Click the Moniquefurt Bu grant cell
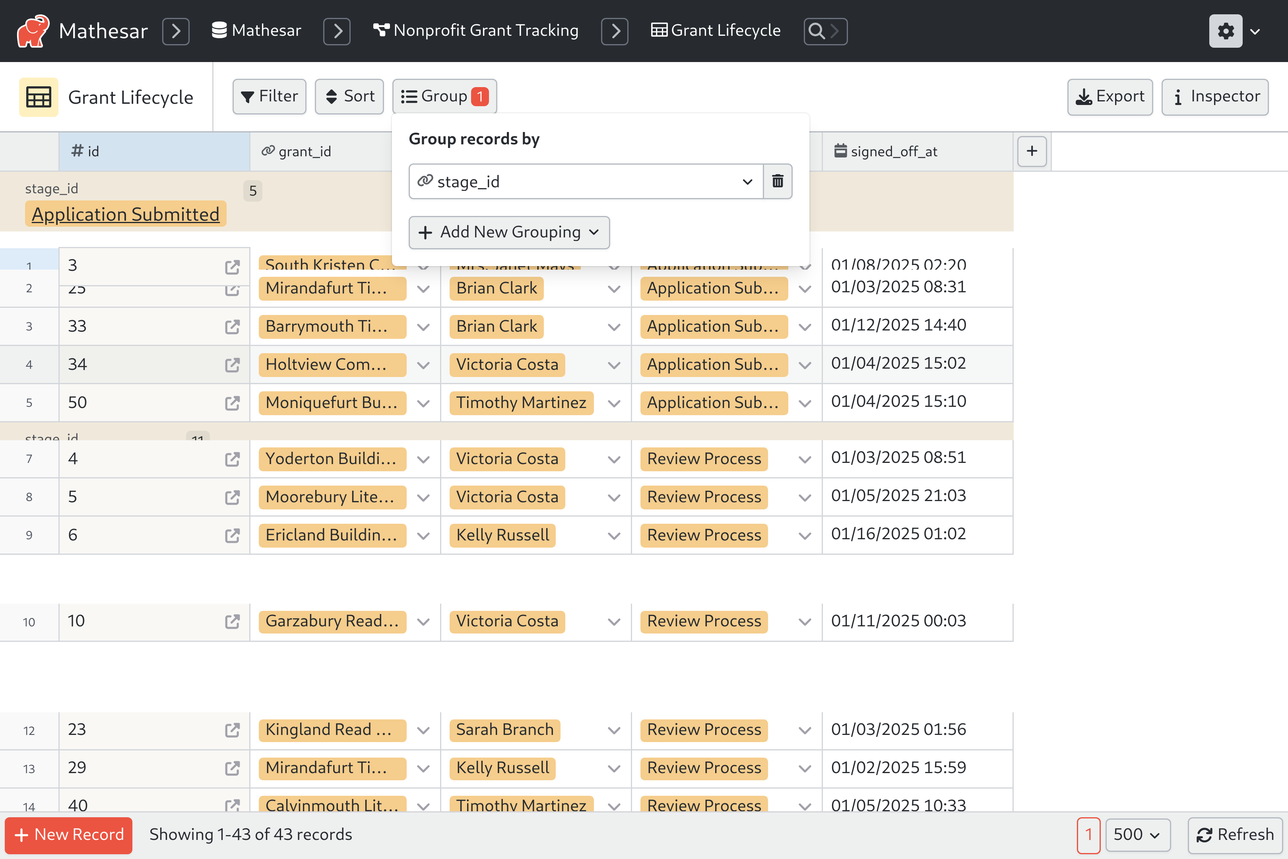The width and height of the screenshot is (1288, 859). [345, 402]
